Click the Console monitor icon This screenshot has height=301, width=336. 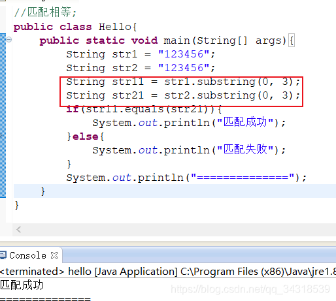click(x=3, y=255)
